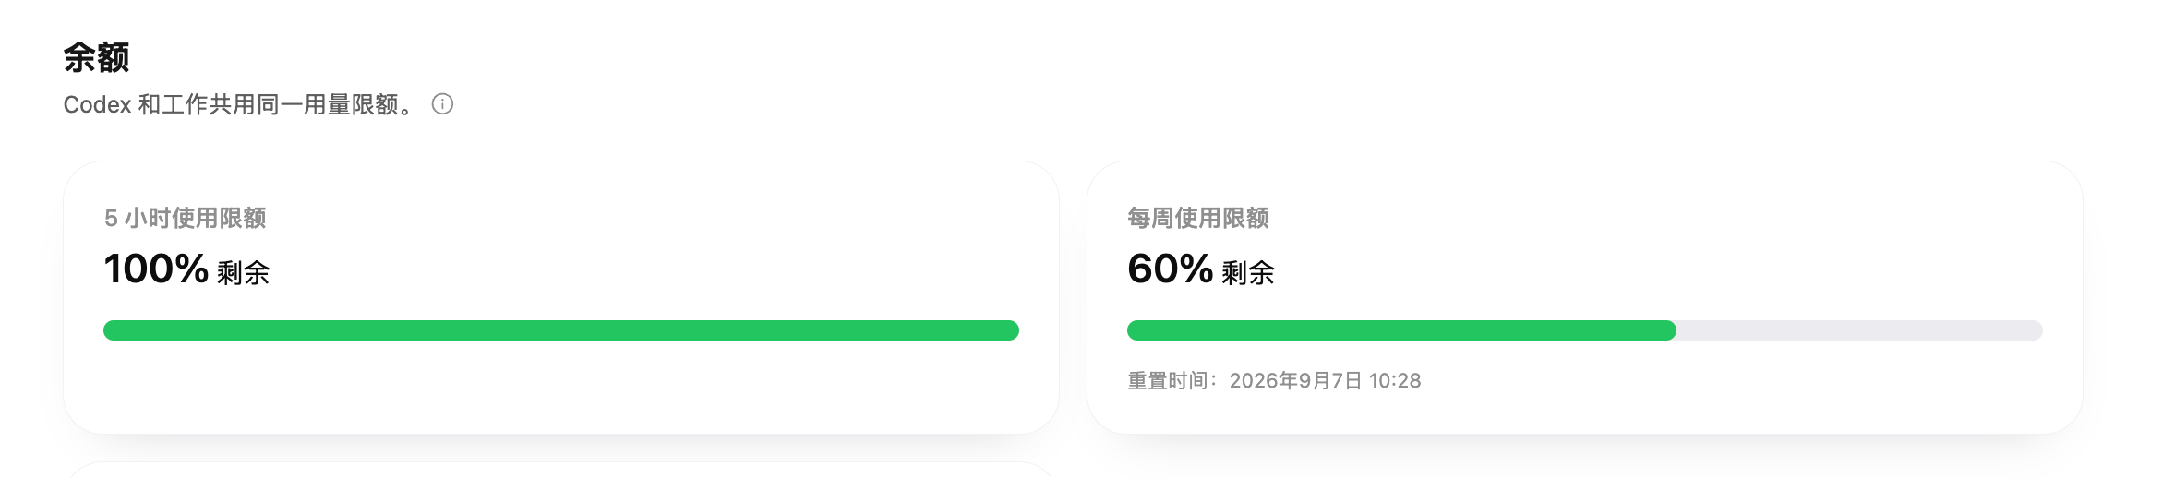Screen dimensions: 2175x478
Task: Click empty space right of the 100% 剩余 text
Action: (x=646, y=269)
